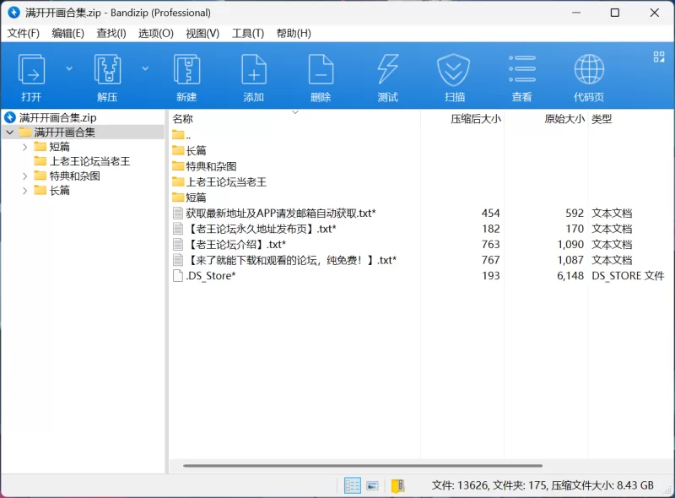Click the 名称 column header
675x498 pixels.
[182, 119]
